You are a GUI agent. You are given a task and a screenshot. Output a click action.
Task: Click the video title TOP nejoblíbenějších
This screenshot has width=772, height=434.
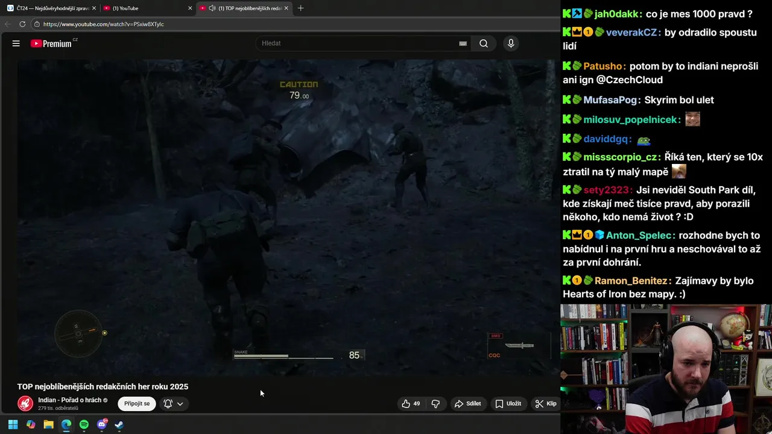tap(103, 386)
